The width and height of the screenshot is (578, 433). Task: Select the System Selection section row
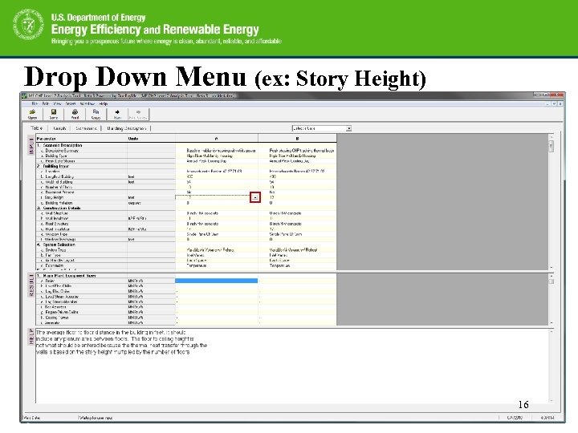tap(81, 245)
